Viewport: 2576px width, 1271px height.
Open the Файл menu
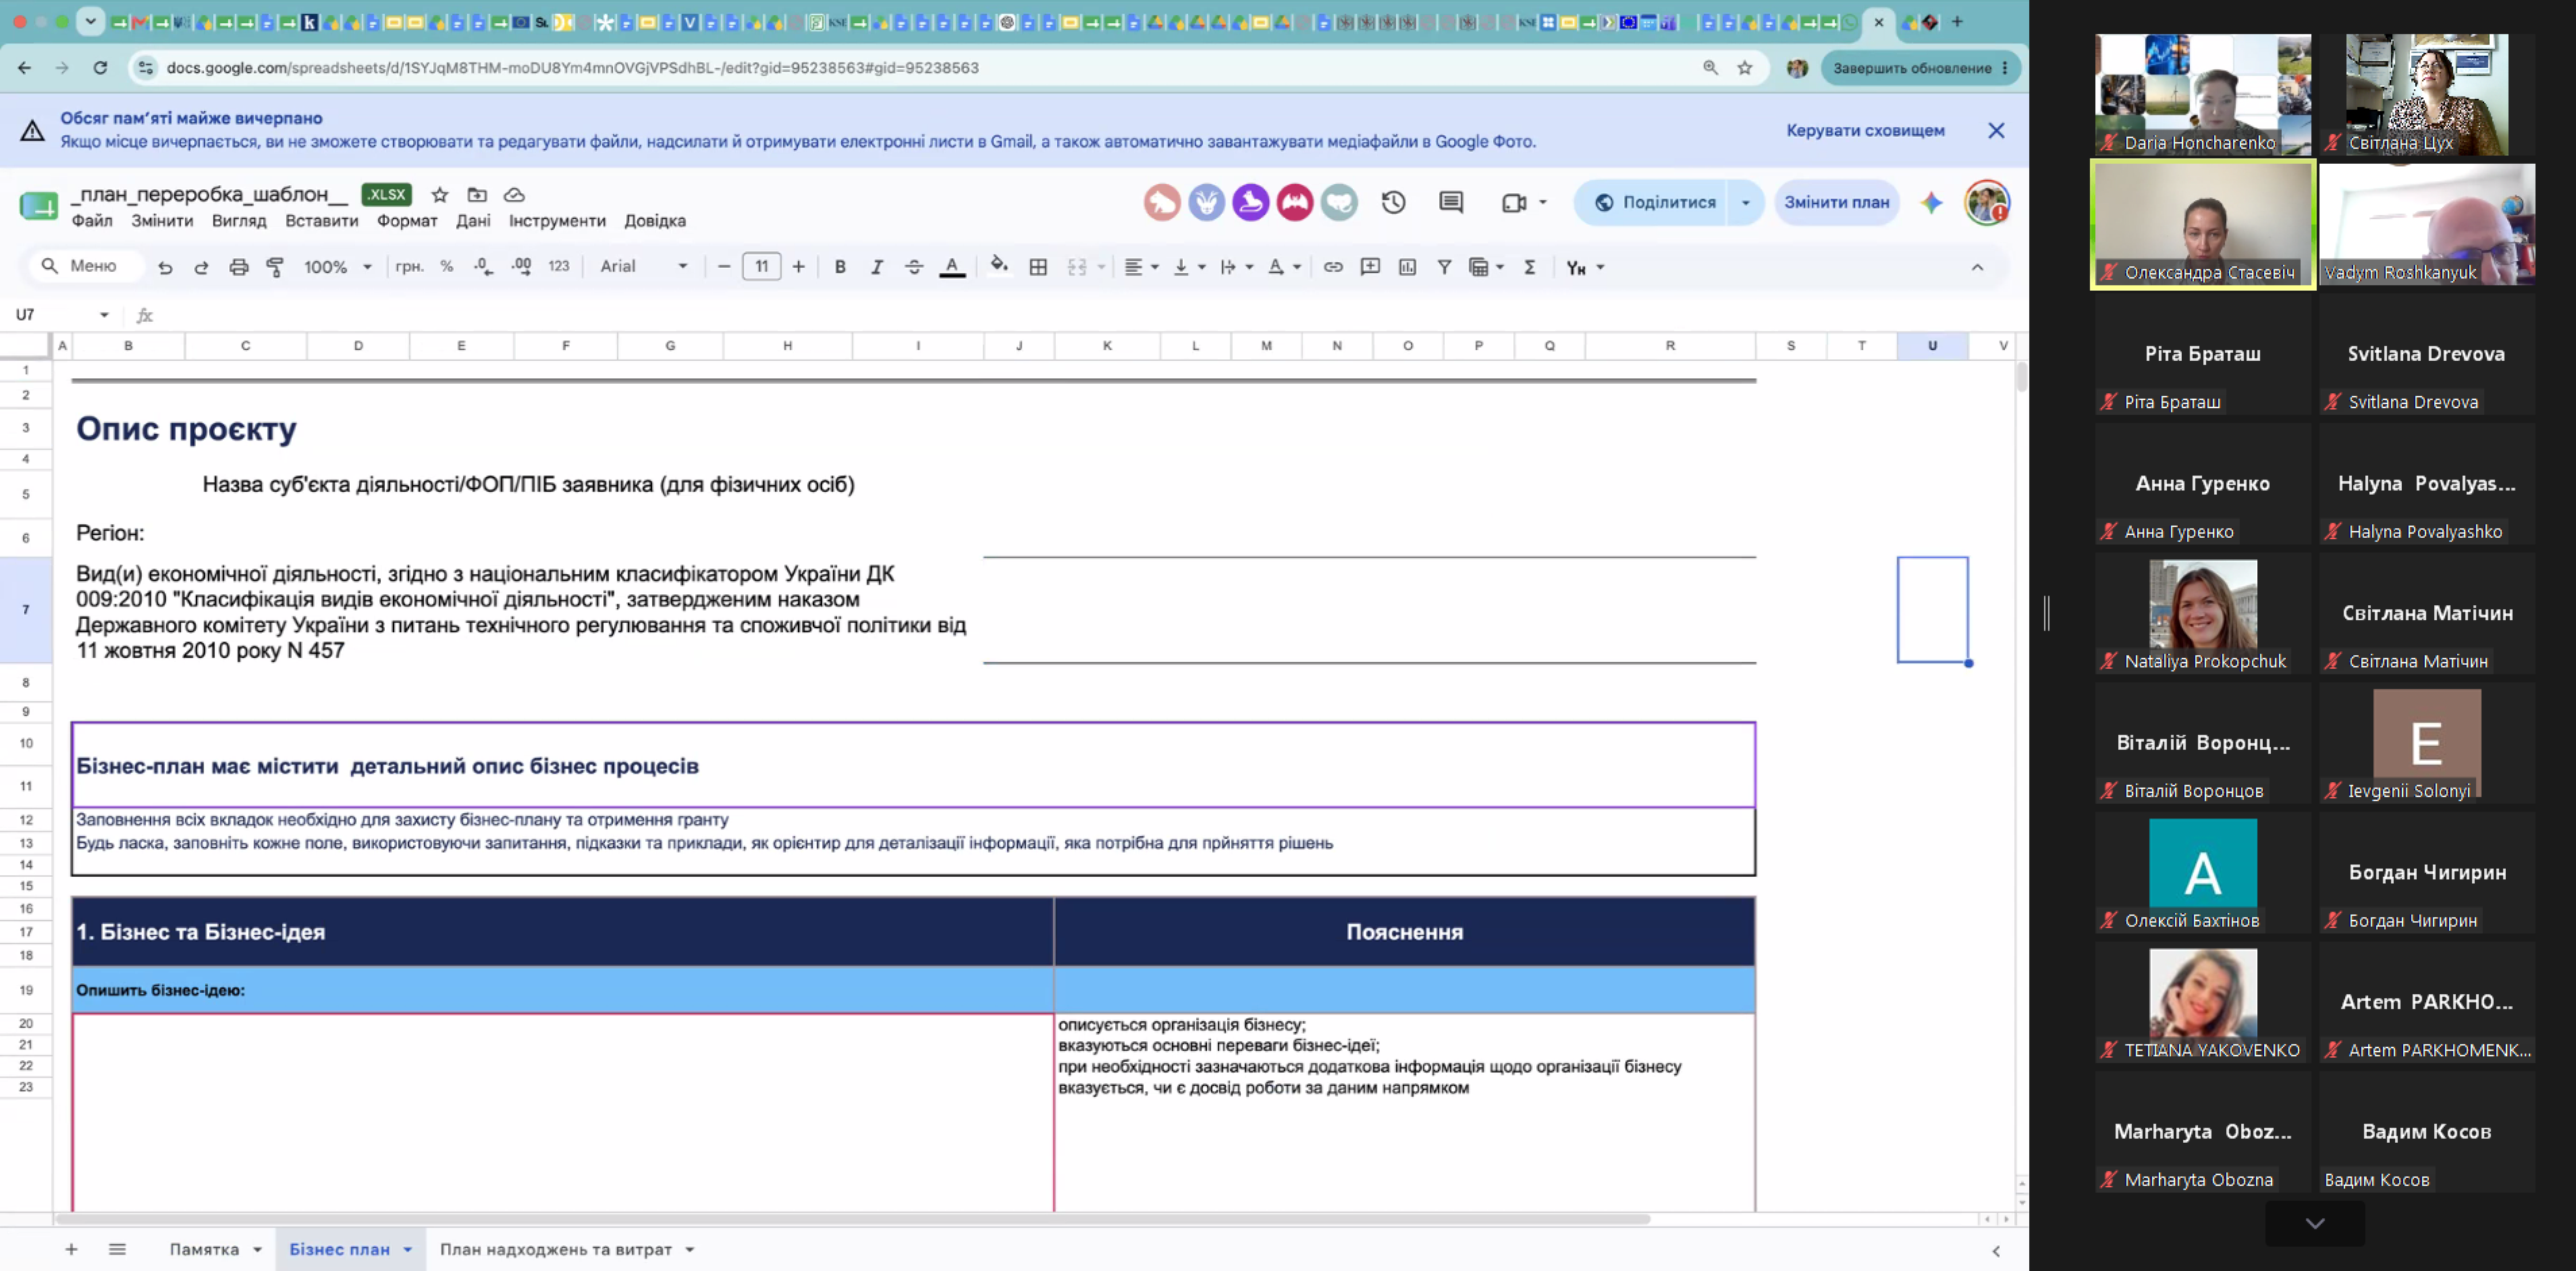[92, 221]
